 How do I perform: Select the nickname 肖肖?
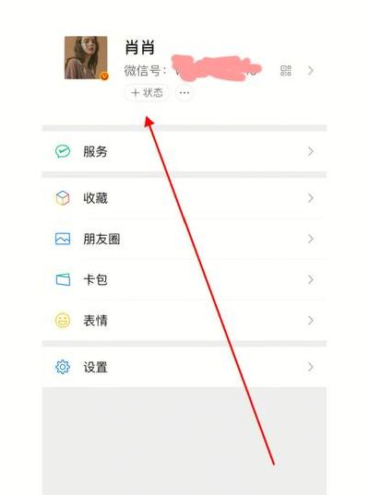[x=139, y=48]
